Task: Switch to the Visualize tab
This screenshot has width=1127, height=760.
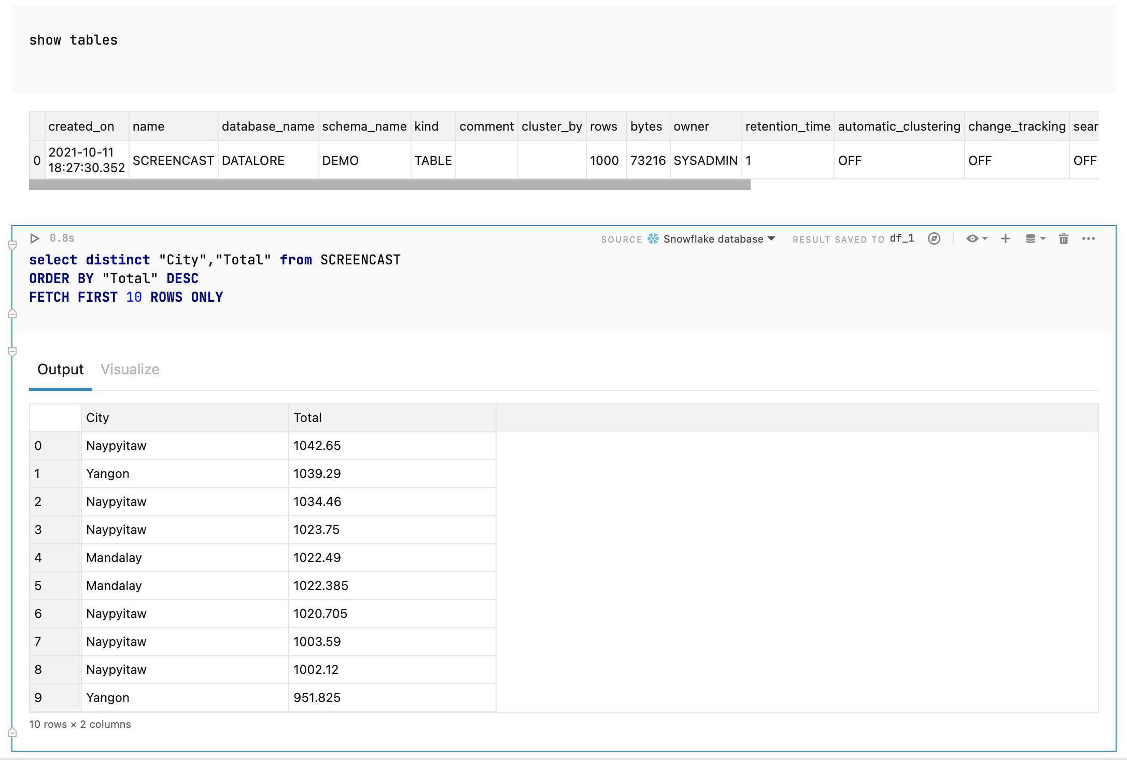Action: [130, 369]
